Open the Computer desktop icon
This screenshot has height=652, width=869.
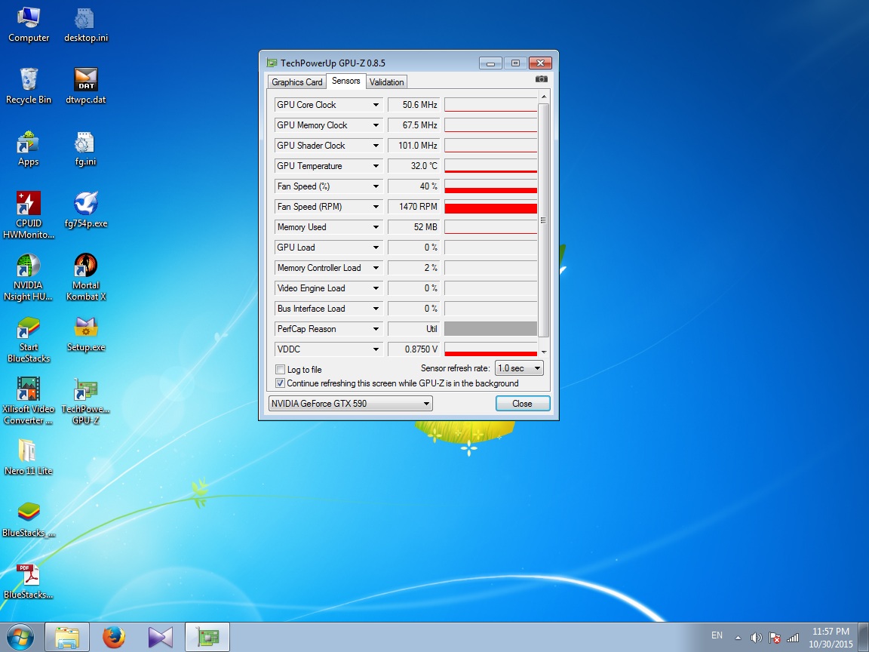tap(28, 25)
